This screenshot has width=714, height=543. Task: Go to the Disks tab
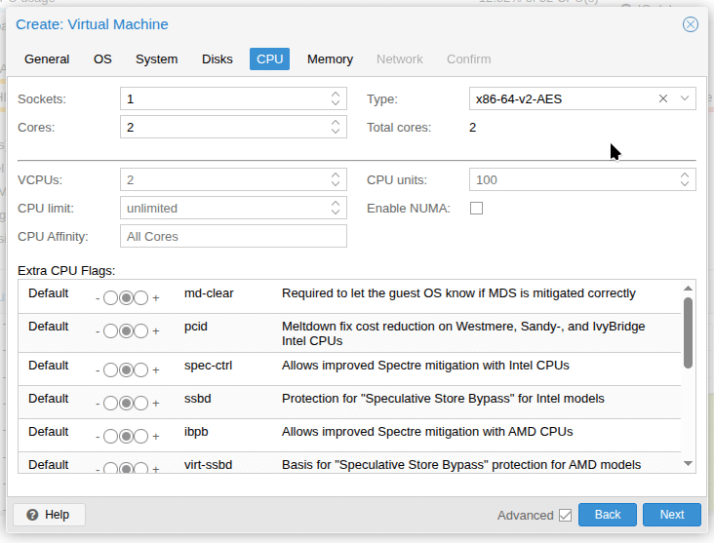pyautogui.click(x=217, y=58)
